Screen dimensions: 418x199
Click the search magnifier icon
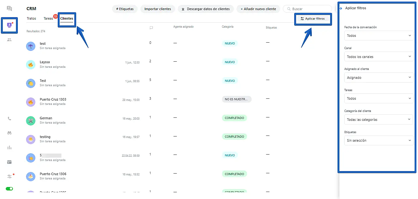pos(289,9)
